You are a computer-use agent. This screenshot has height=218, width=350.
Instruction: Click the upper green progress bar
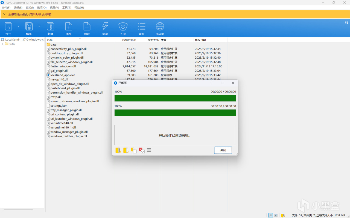pos(175,98)
